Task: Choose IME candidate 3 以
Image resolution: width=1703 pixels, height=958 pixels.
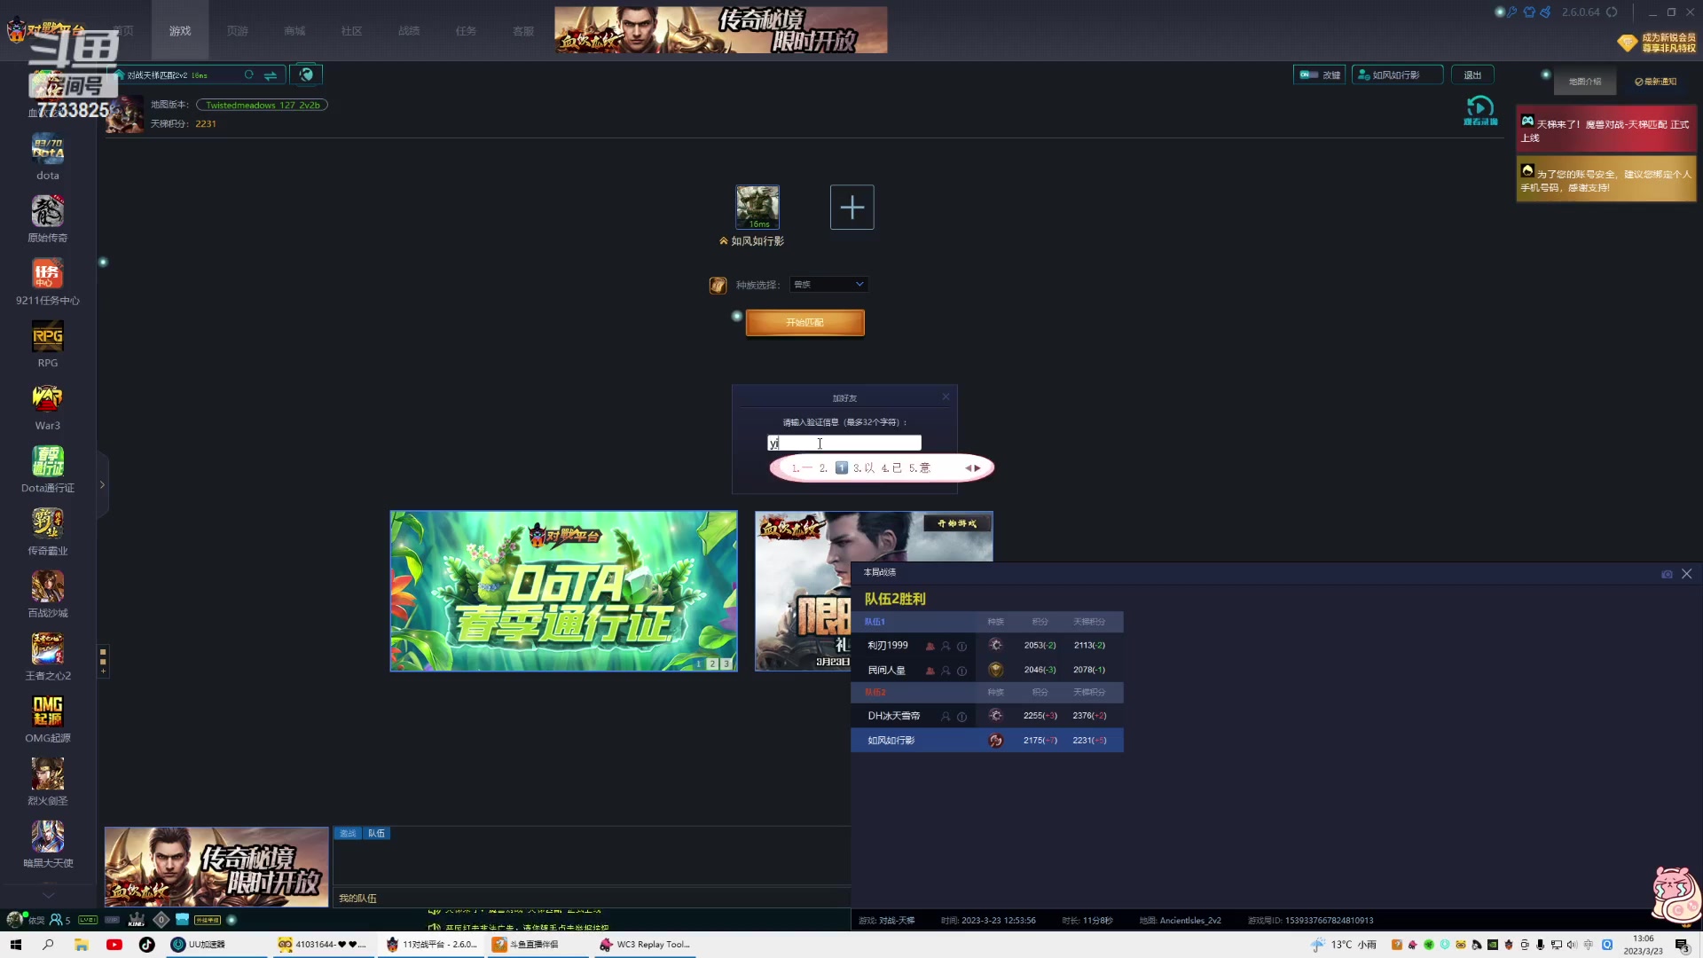Action: 864,468
